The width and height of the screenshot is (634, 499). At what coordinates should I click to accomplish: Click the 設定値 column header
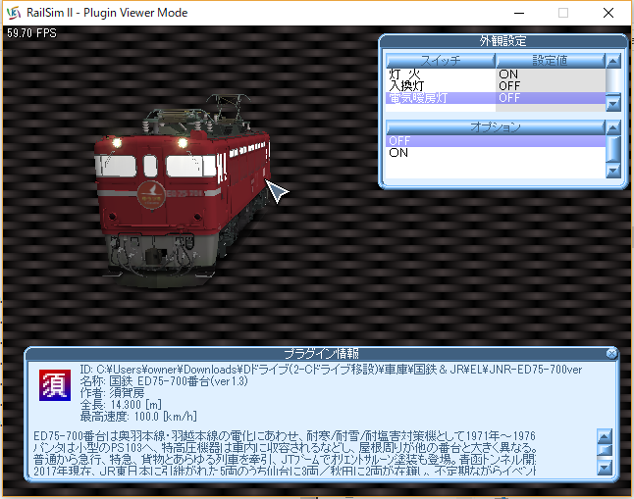[550, 61]
